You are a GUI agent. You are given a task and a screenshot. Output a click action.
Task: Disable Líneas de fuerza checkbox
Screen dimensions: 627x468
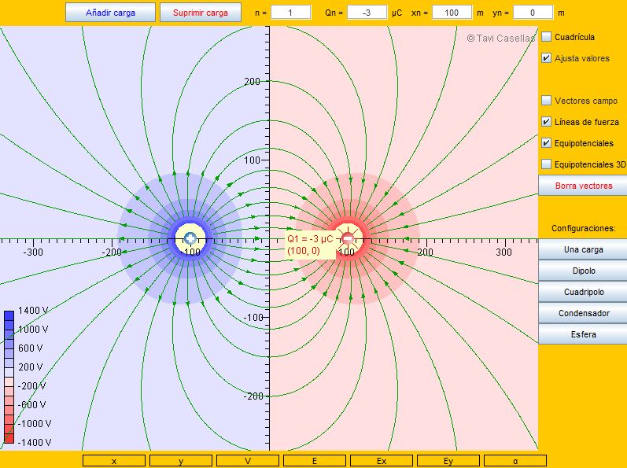pyautogui.click(x=547, y=122)
